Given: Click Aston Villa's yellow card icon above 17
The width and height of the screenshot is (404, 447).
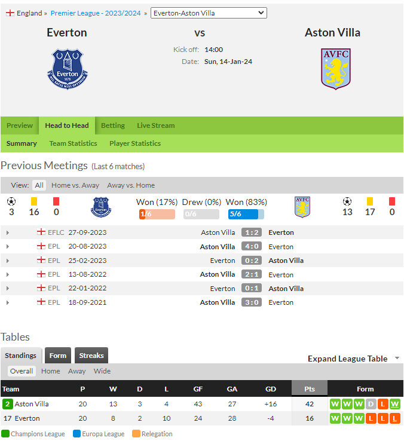Looking at the screenshot, I should (370, 201).
